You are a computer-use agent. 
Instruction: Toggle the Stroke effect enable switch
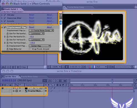coord(5,15)
